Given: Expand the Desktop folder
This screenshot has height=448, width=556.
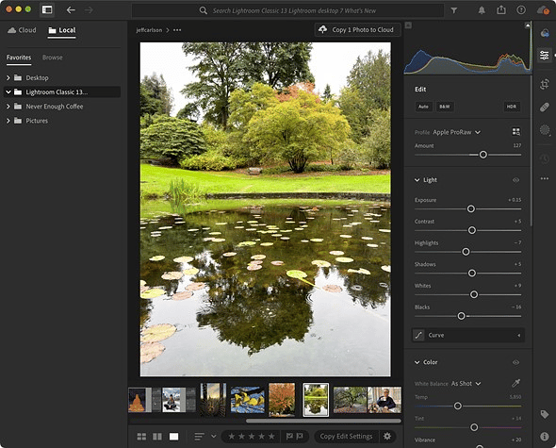Looking at the screenshot, I should pos(8,77).
